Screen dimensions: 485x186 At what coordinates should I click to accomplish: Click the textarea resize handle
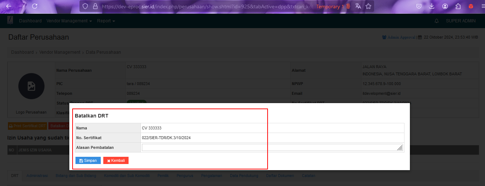pyautogui.click(x=400, y=148)
